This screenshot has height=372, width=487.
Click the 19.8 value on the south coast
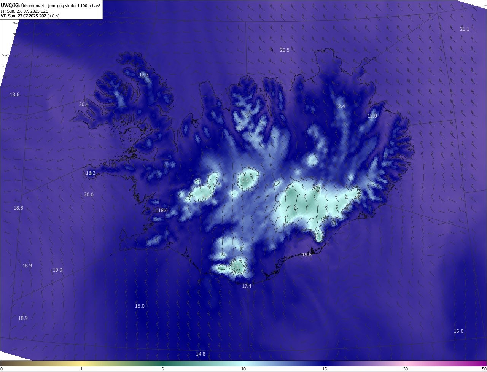[307, 254]
